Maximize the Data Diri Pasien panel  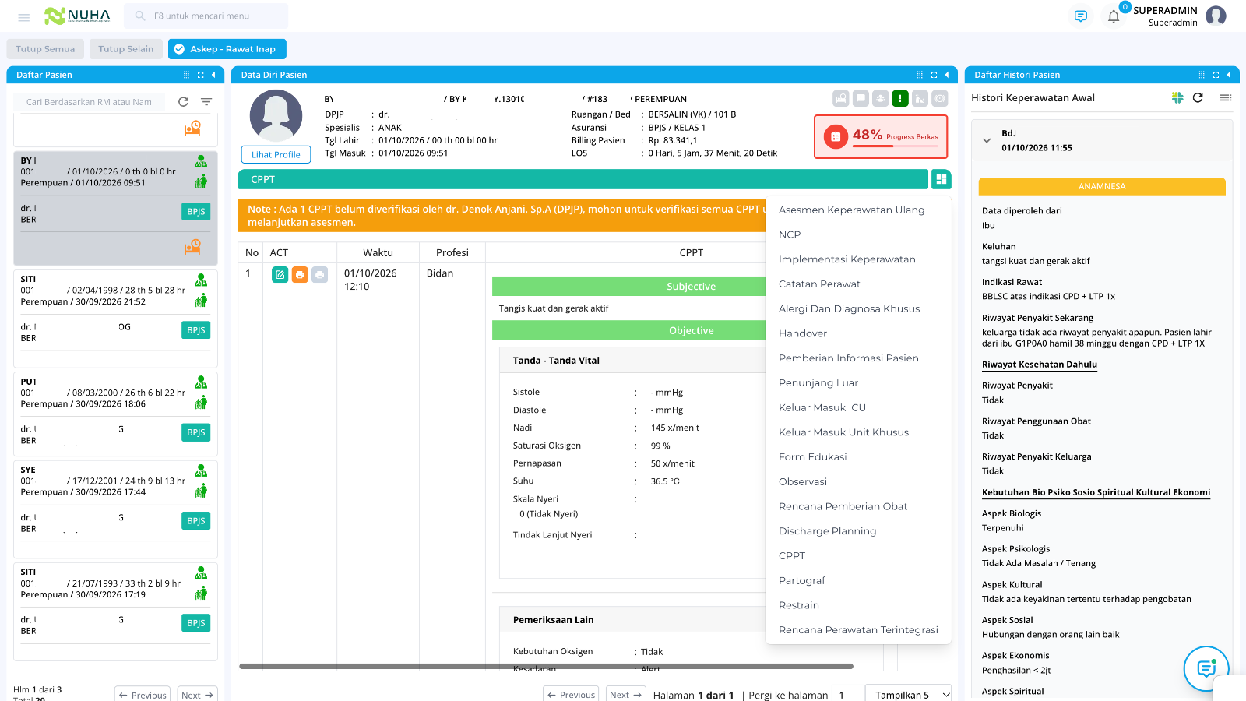pos(934,75)
